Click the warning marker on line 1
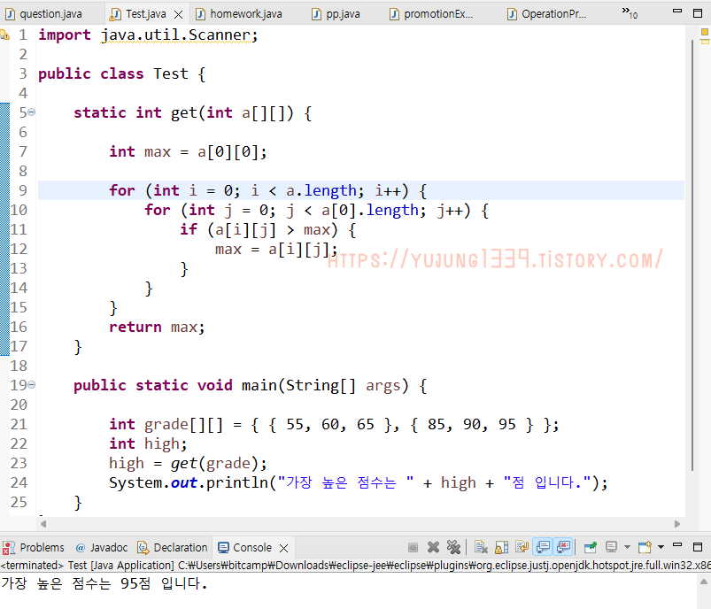This screenshot has height=609, width=711. point(4,35)
